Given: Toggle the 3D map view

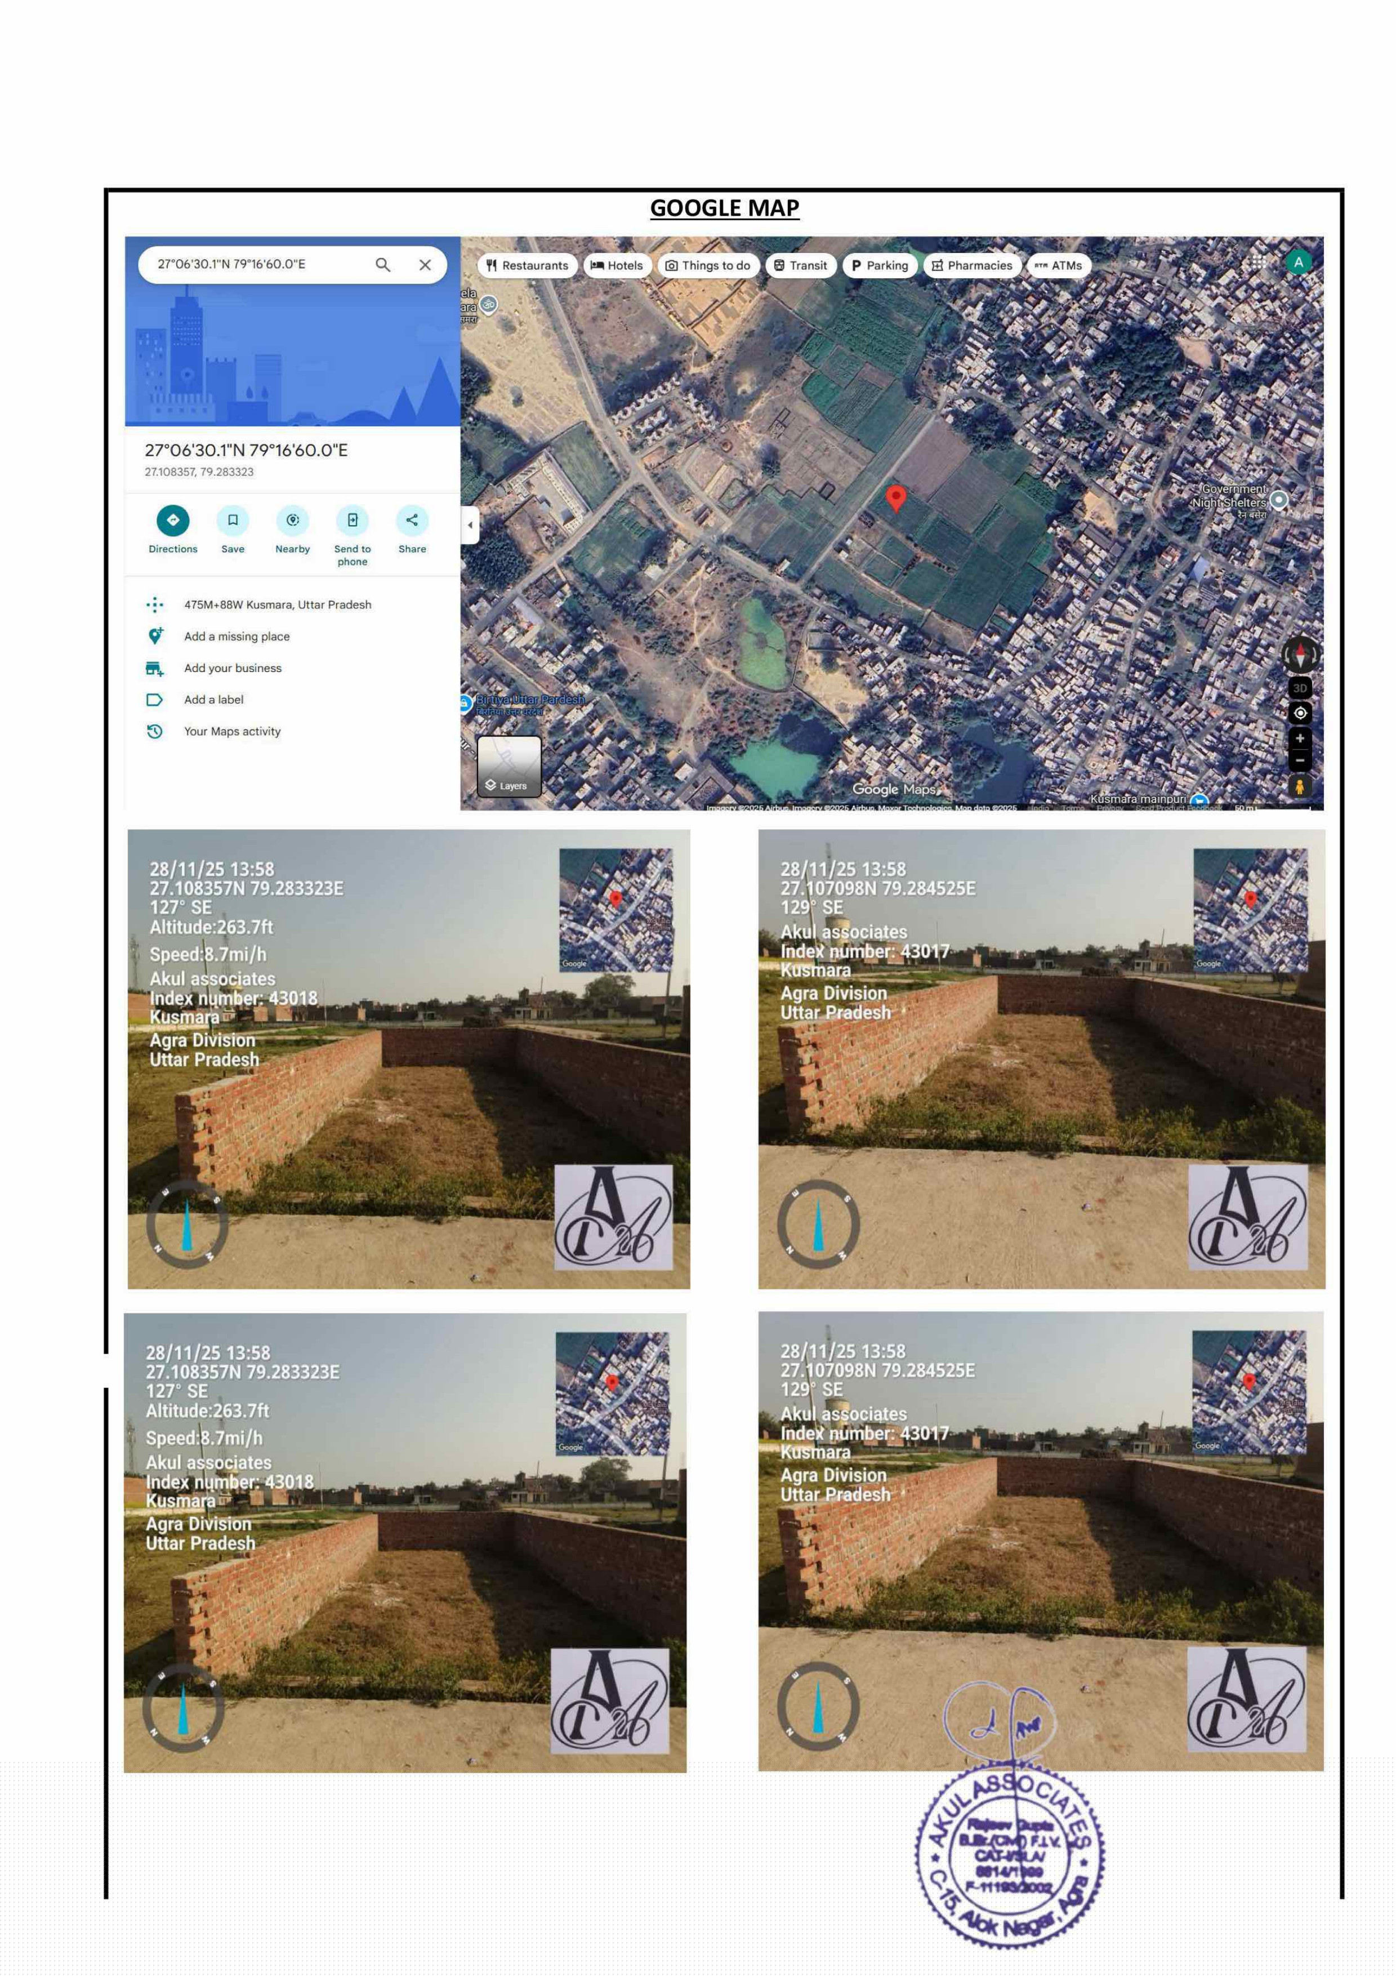Looking at the screenshot, I should point(1300,688).
